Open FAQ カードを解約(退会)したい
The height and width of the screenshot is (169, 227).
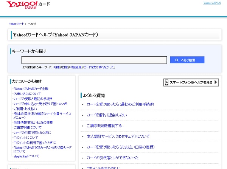107,115
